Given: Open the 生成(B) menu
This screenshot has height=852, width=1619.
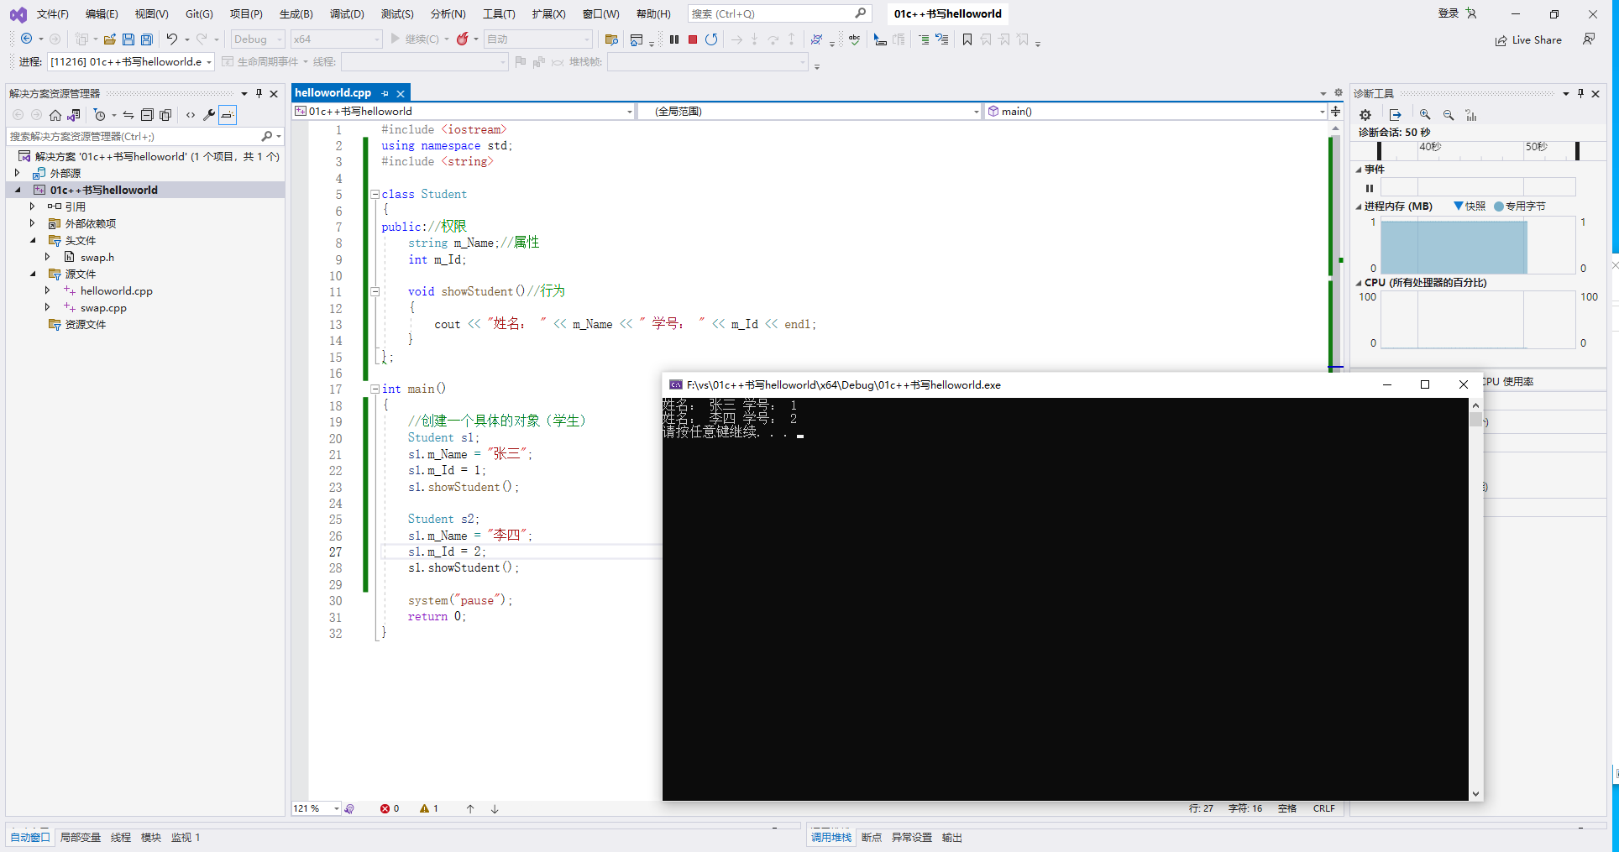Looking at the screenshot, I should click(x=296, y=13).
